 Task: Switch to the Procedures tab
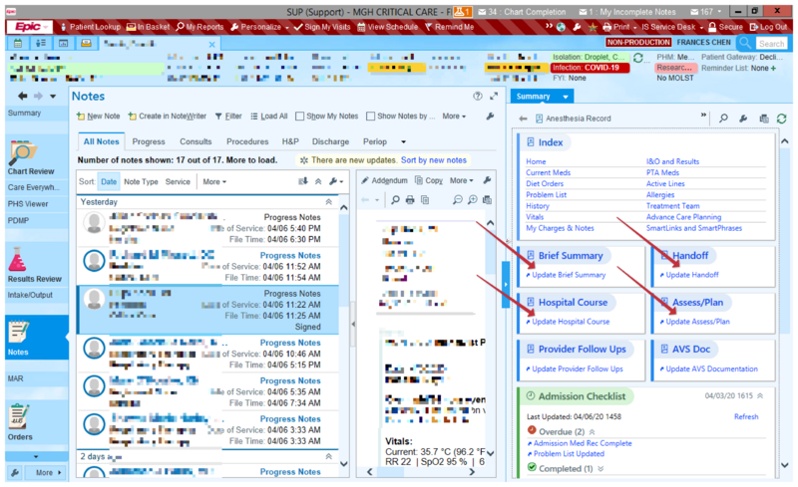(x=247, y=141)
